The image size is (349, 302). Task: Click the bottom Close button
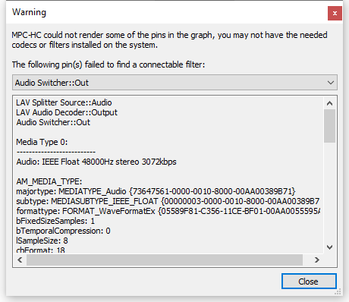point(309,282)
